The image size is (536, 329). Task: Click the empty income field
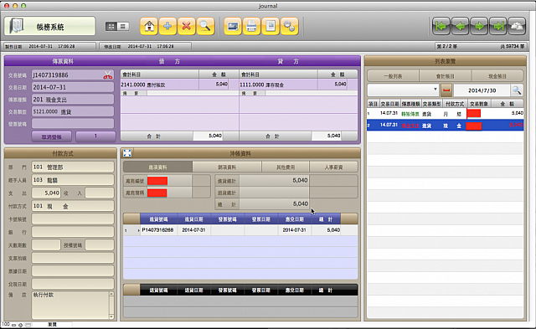click(100, 193)
